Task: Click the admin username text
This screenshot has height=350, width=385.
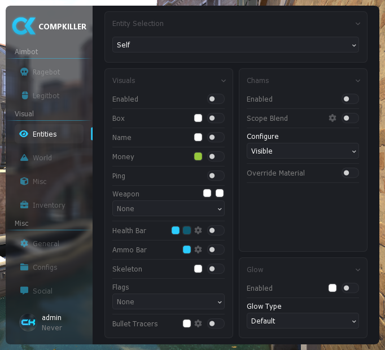Action: click(x=51, y=317)
